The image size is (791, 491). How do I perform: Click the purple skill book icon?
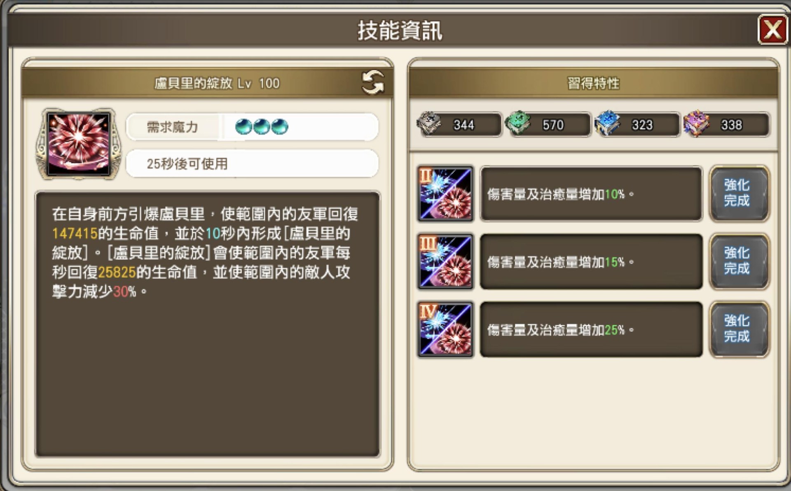697,123
